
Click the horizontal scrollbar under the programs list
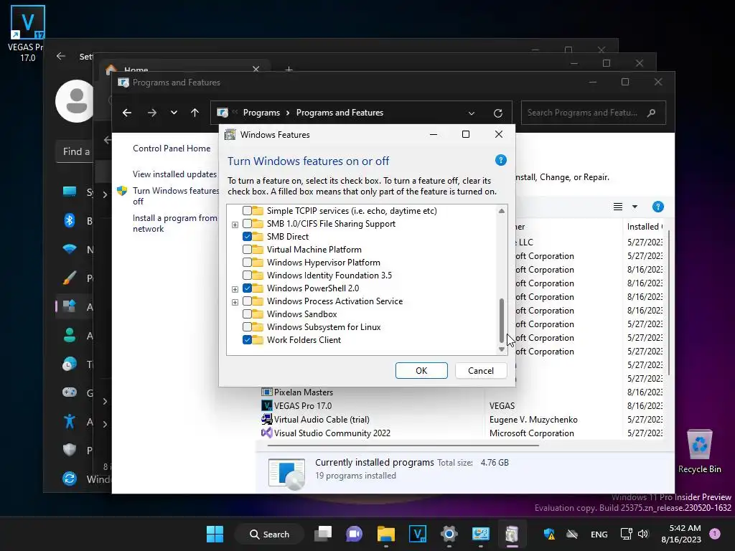pyautogui.click(x=403, y=446)
